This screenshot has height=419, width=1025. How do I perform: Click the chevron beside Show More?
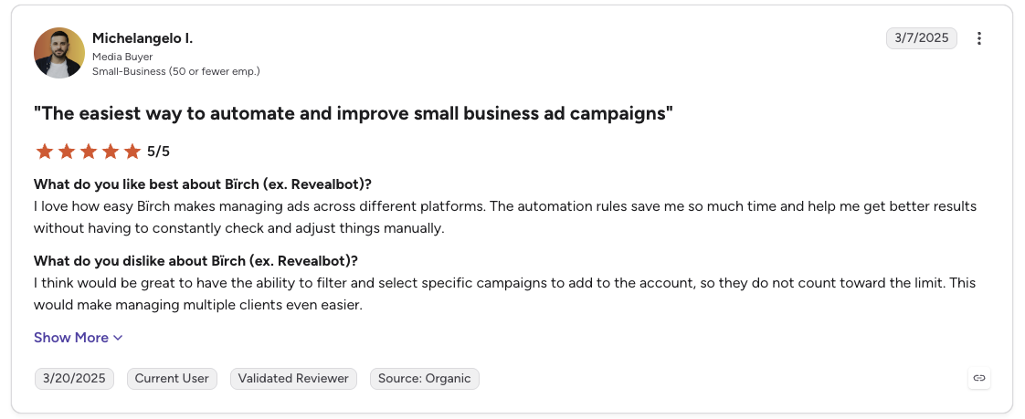click(x=118, y=338)
